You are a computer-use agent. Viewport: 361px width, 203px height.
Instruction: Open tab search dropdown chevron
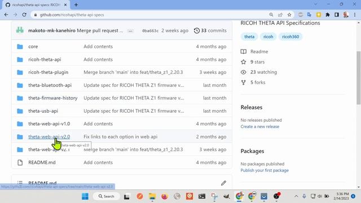click(x=316, y=4)
